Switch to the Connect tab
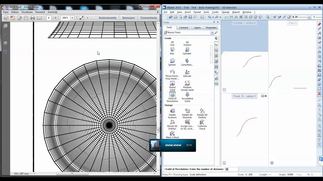 [x=183, y=28]
